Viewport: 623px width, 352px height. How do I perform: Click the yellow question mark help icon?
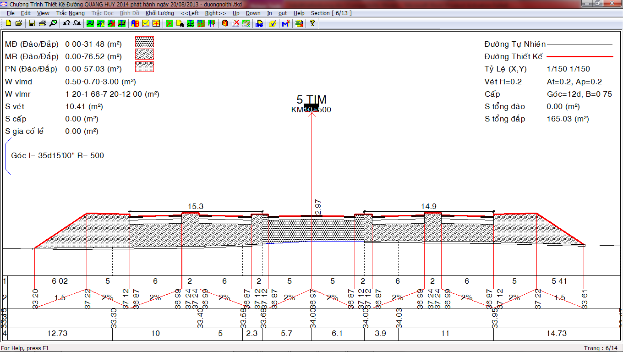pyautogui.click(x=312, y=23)
